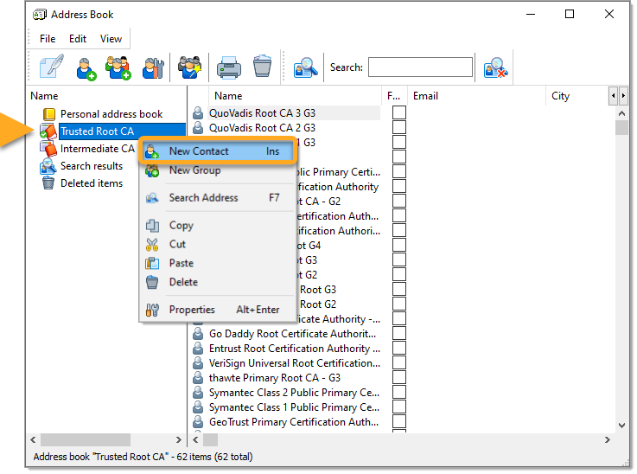Select the Personal address book folder

(x=111, y=114)
